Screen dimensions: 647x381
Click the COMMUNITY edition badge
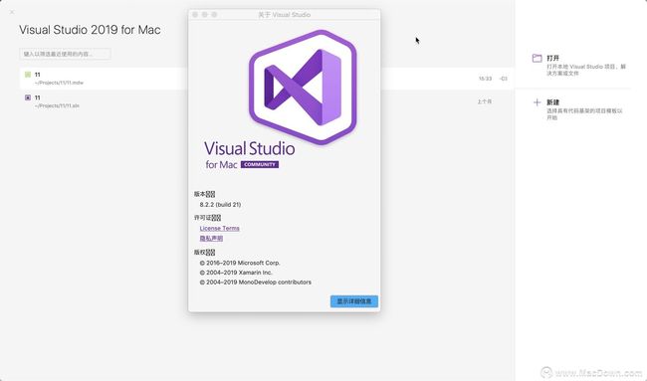[x=260, y=164]
